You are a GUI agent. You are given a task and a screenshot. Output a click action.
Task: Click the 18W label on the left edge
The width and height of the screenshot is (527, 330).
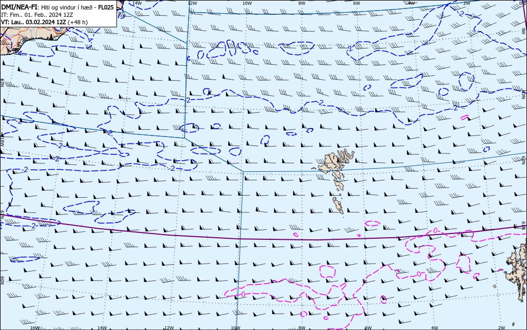(x=2, y=141)
